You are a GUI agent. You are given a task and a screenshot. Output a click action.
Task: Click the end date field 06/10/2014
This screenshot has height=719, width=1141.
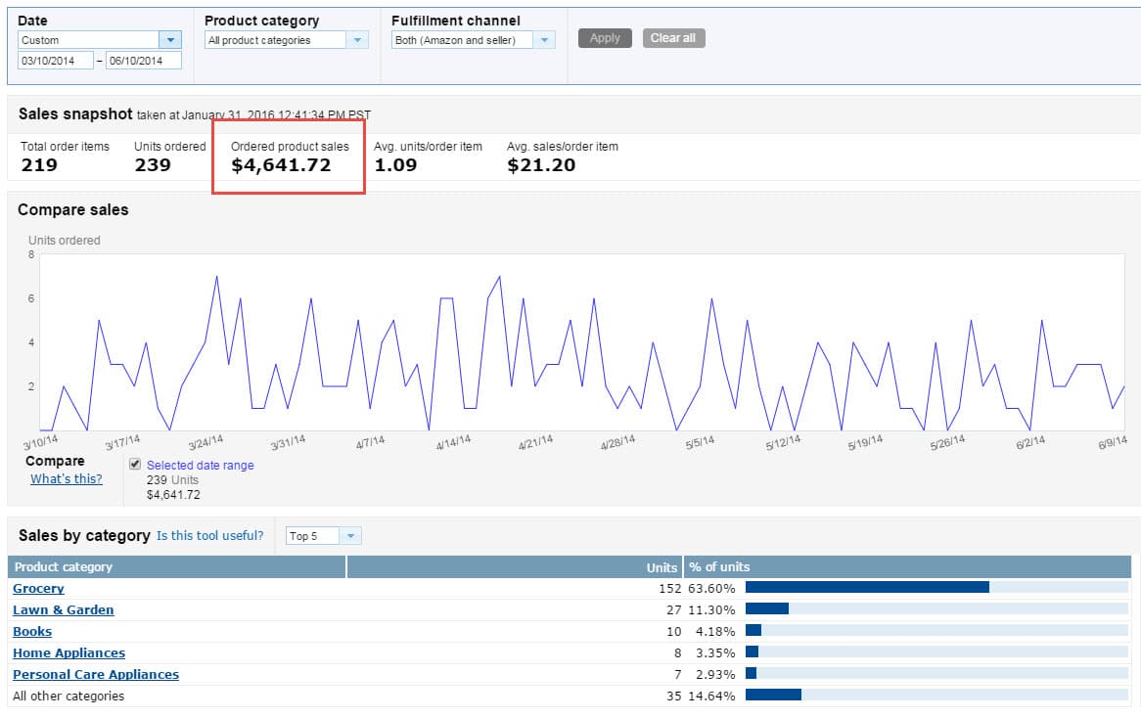tap(143, 61)
